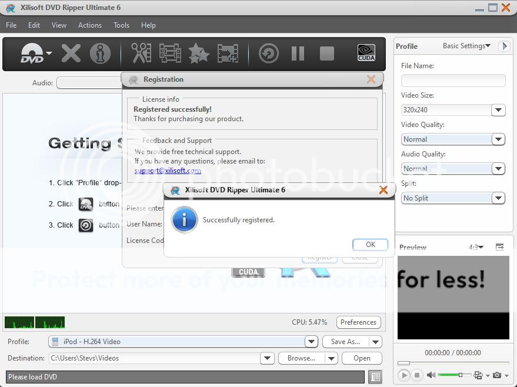Open the Effects stars tool
This screenshot has width=517, height=387.
199,54
